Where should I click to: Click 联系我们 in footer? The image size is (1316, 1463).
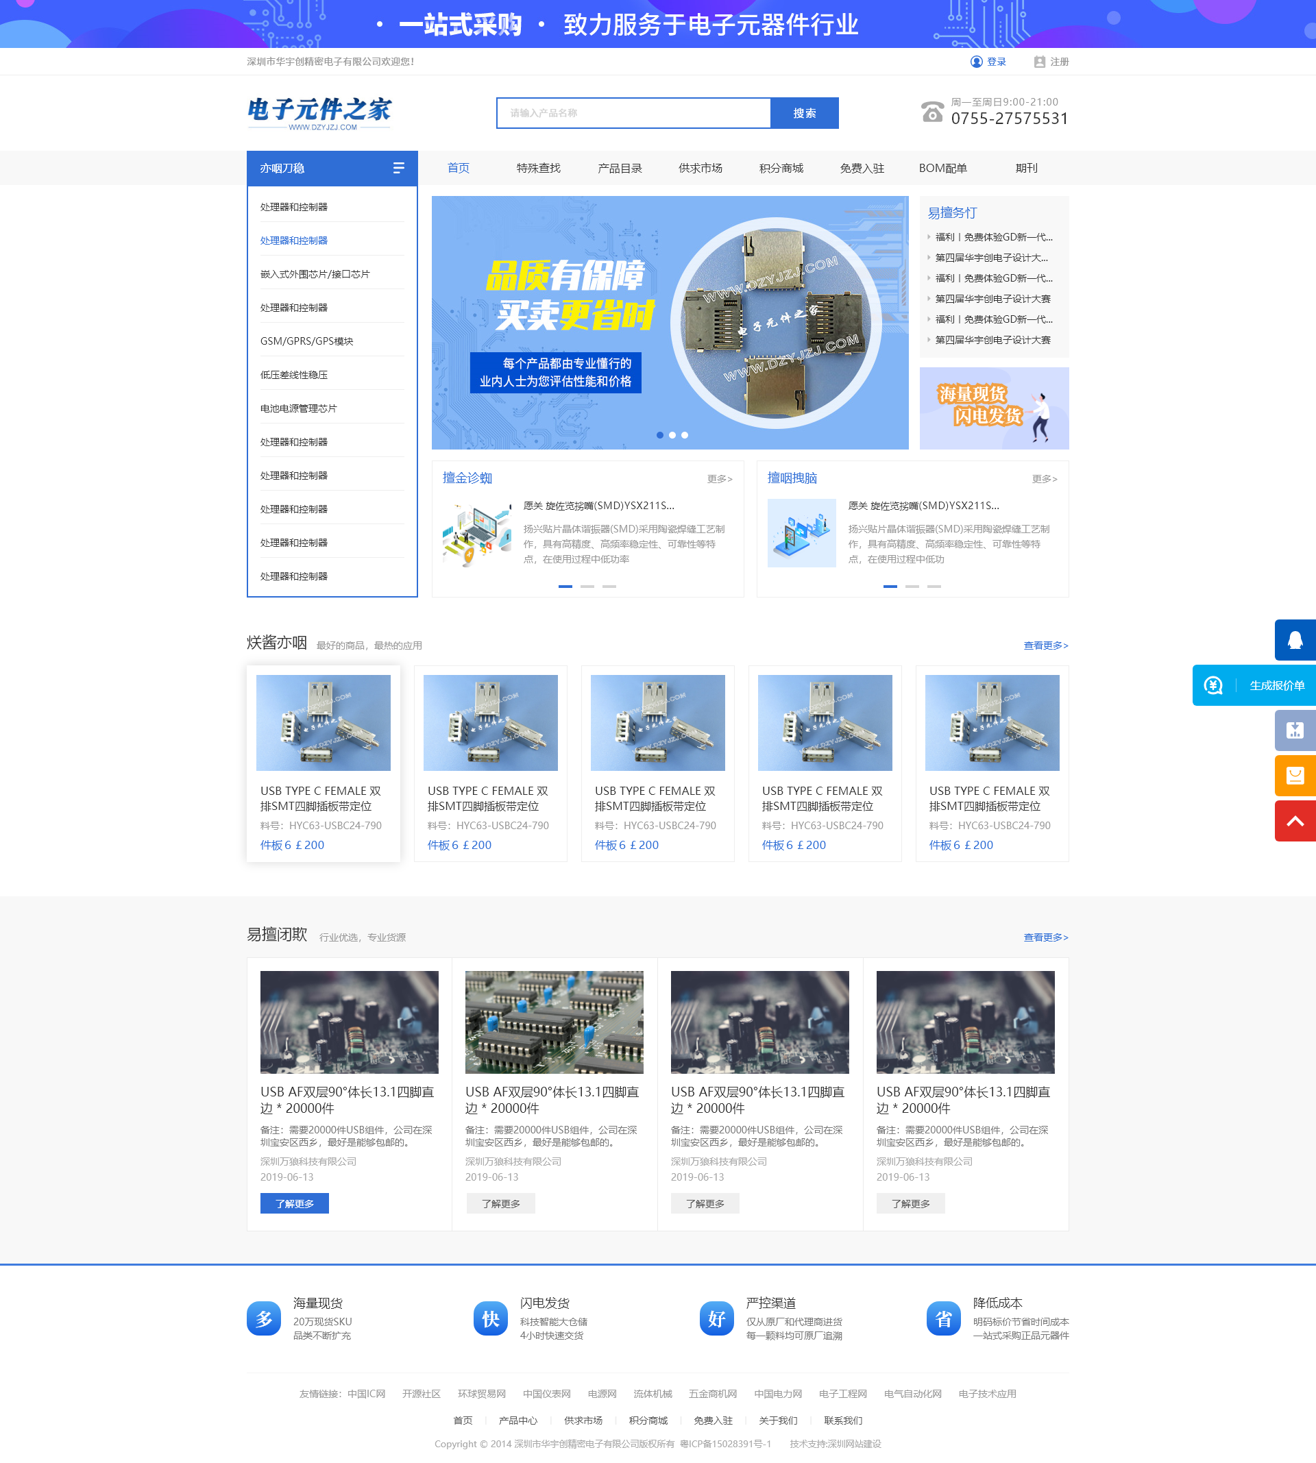pyautogui.click(x=843, y=1421)
